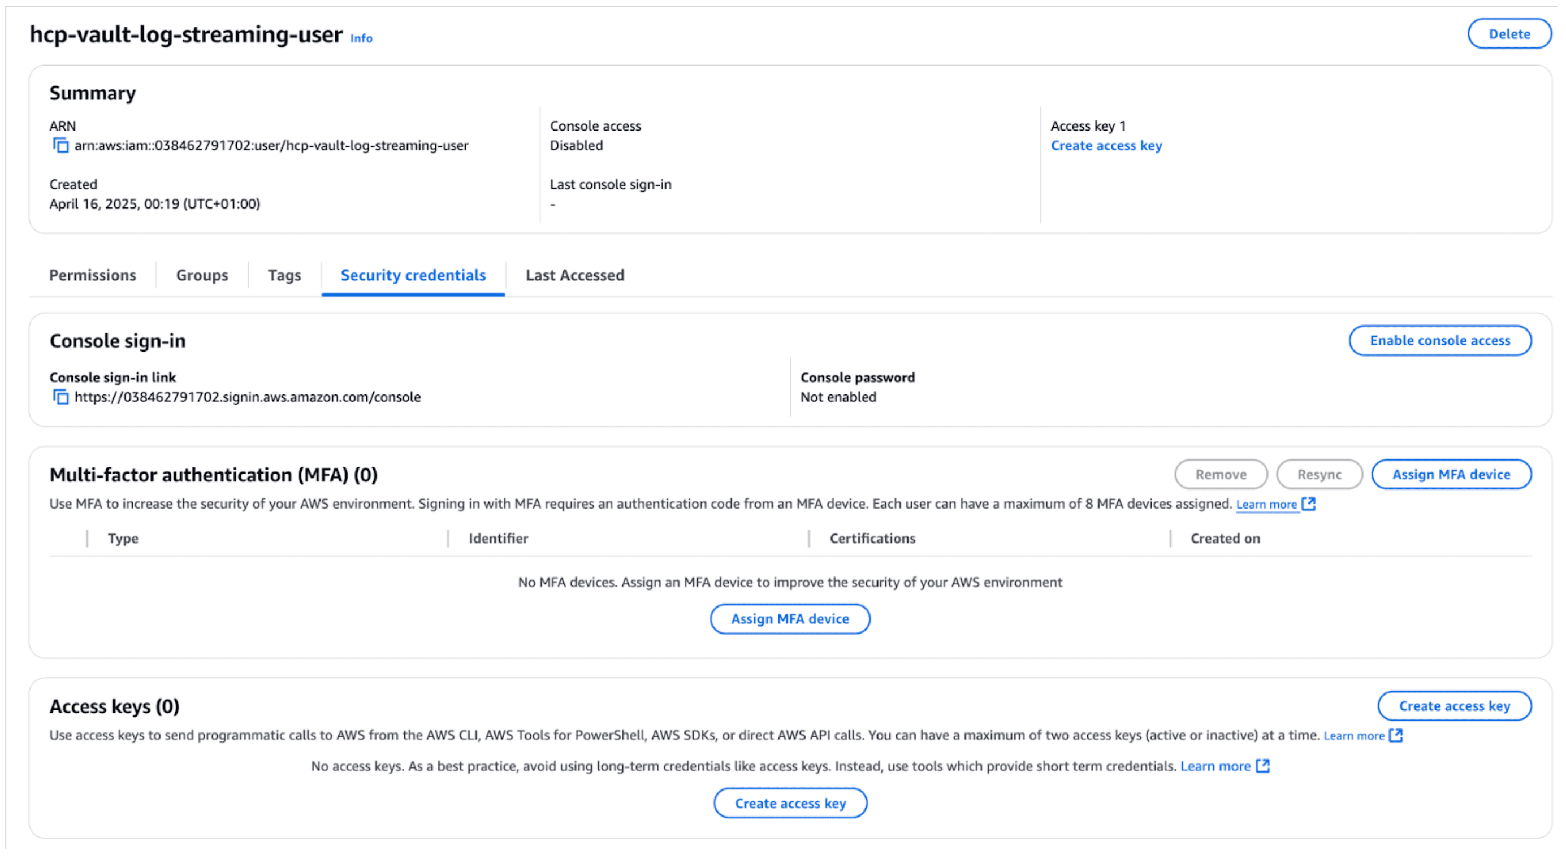Go to the Last Accessed tab
1566x859 pixels.
coord(574,275)
